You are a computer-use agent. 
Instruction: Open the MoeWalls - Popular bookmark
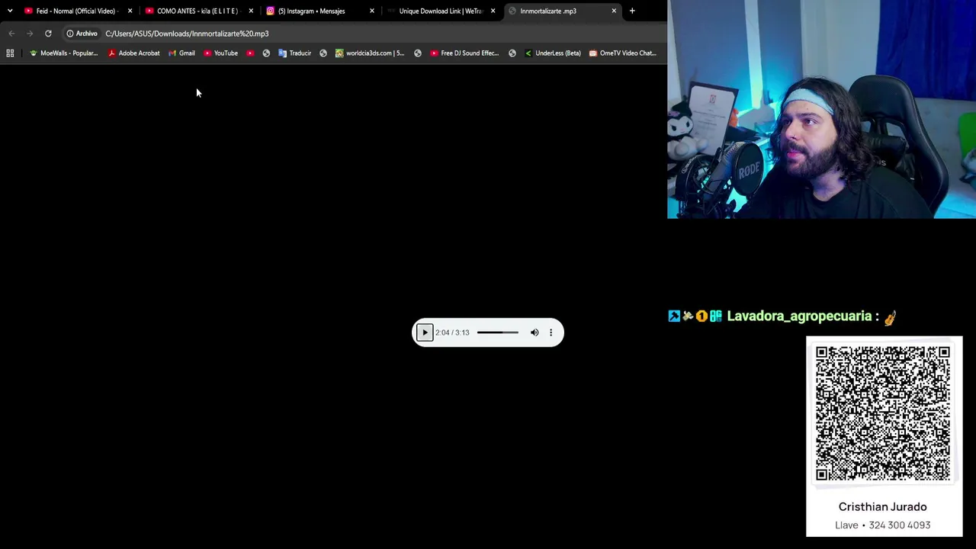click(x=63, y=53)
